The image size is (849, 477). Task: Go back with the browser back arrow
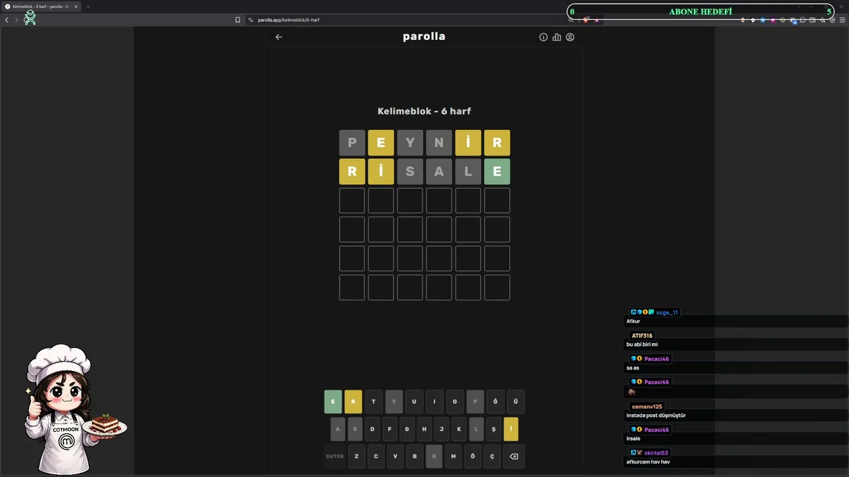click(7, 20)
